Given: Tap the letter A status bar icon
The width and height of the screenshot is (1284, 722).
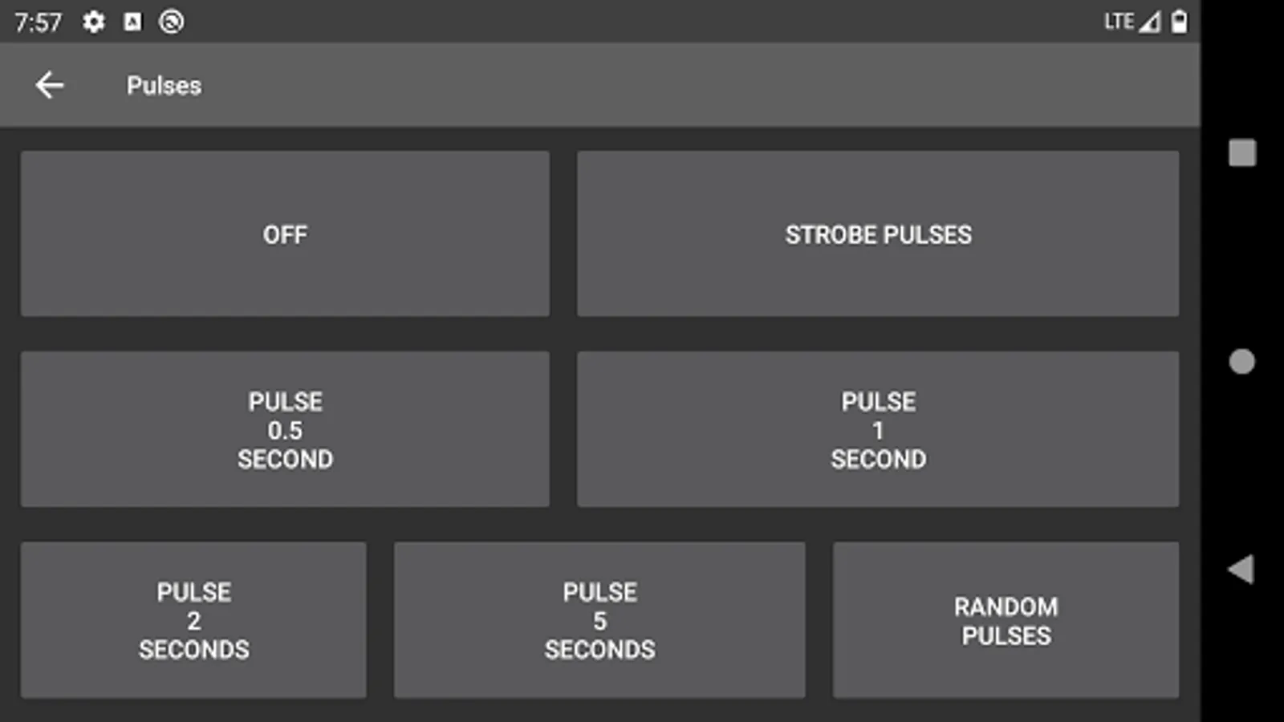Looking at the screenshot, I should (132, 22).
